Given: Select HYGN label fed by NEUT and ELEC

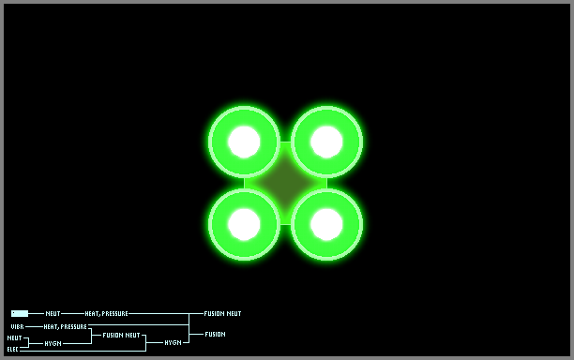Looking at the screenshot, I should pyautogui.click(x=53, y=343).
